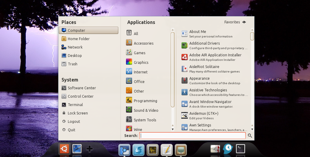The height and width of the screenshot is (157, 310).
Task: Click the Ubuntu logo icon in dock
Action: [x=64, y=149]
